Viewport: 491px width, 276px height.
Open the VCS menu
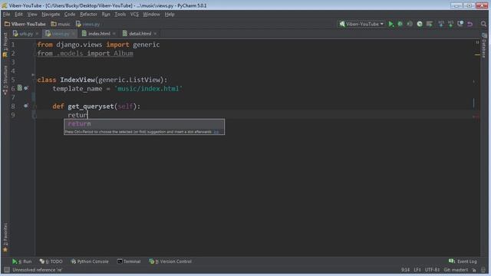tap(134, 15)
